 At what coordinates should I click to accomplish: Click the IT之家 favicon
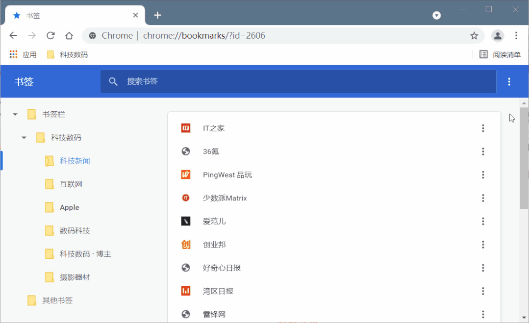185,128
